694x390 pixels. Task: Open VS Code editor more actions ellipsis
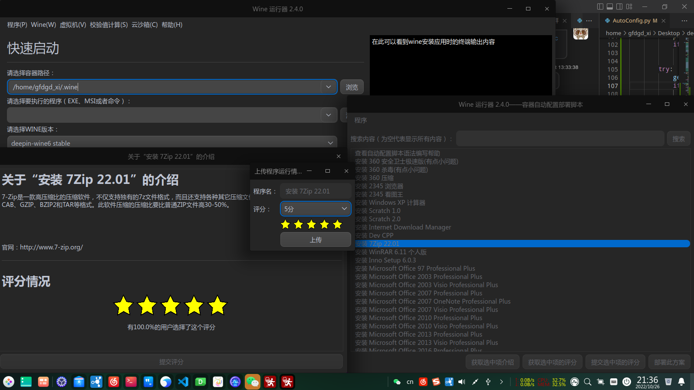pyautogui.click(x=684, y=20)
